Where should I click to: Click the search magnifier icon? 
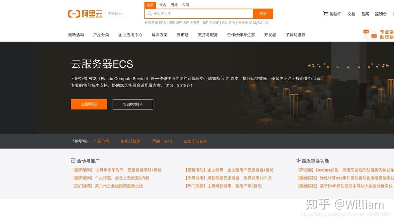pyautogui.click(x=150, y=14)
